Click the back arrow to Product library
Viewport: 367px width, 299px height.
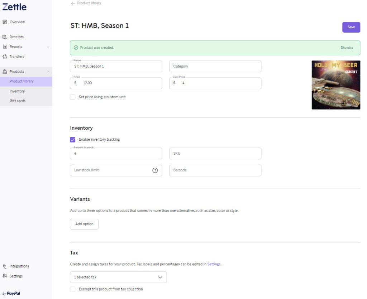coord(72,3)
